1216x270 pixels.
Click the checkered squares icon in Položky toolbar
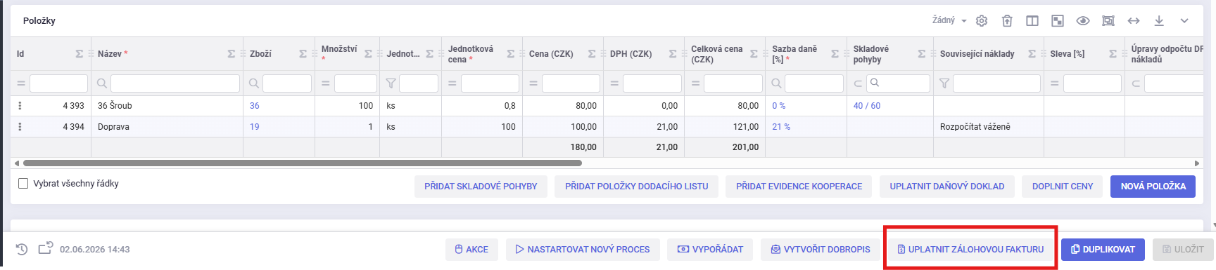coord(1058,21)
